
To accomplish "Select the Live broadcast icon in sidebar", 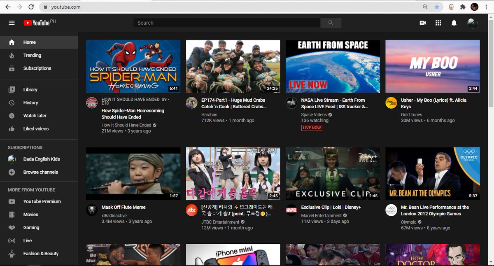I will (x=12, y=240).
